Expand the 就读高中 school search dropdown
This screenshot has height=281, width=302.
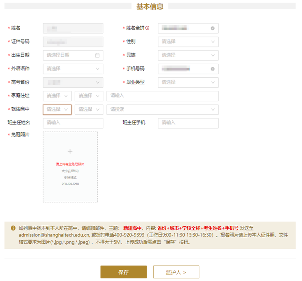pos(162,109)
